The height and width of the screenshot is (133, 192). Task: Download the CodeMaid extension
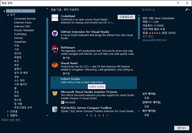(126, 17)
